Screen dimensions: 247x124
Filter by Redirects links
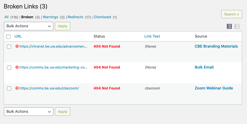[75, 17]
